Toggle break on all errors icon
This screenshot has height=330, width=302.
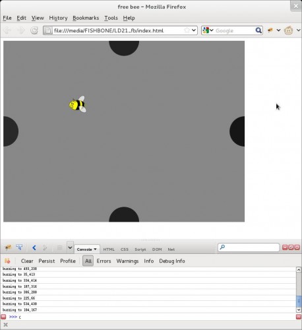[x=7, y=261]
